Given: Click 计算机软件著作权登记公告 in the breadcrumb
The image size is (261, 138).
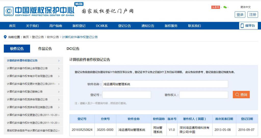Looking at the screenshot, I should (80, 37).
